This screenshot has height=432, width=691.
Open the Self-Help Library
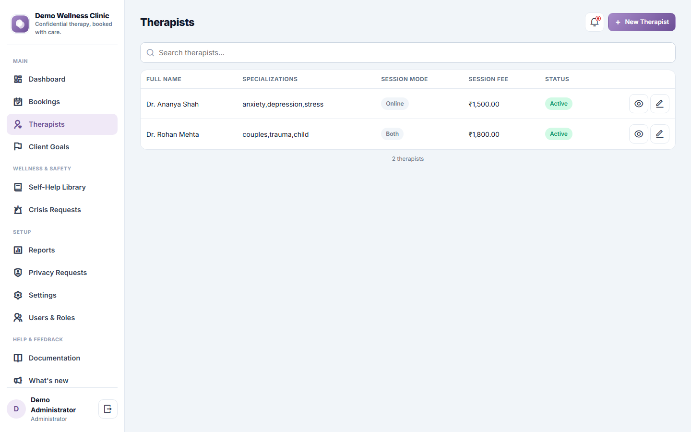(62, 187)
